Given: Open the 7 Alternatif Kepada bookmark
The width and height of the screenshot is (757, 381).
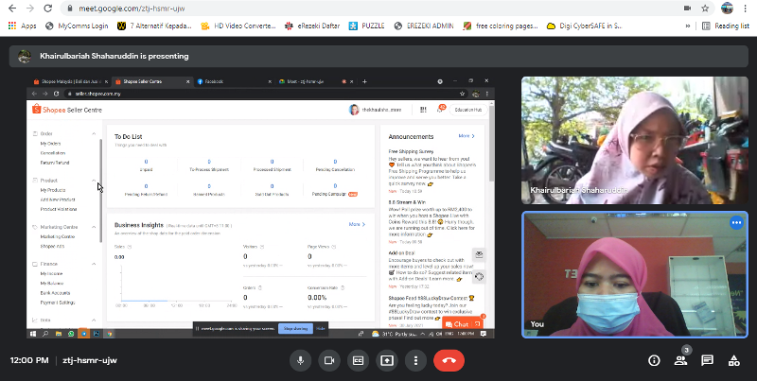Looking at the screenshot, I should pos(155,26).
